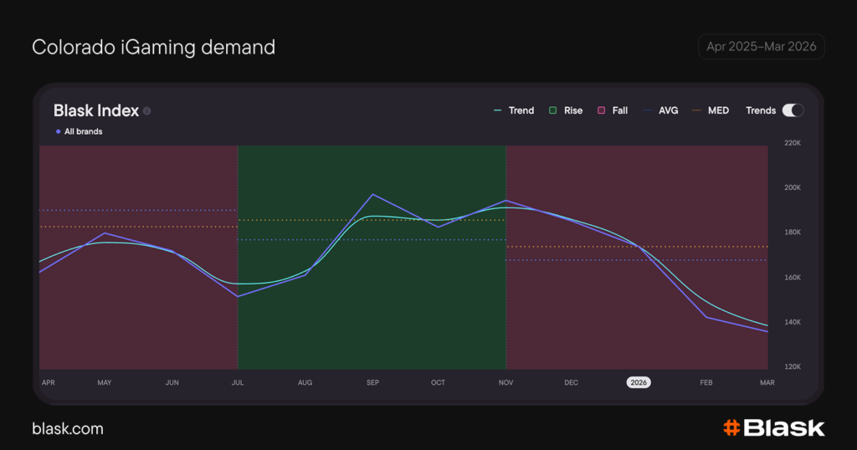Click the NOV label on the timeline

click(x=505, y=382)
